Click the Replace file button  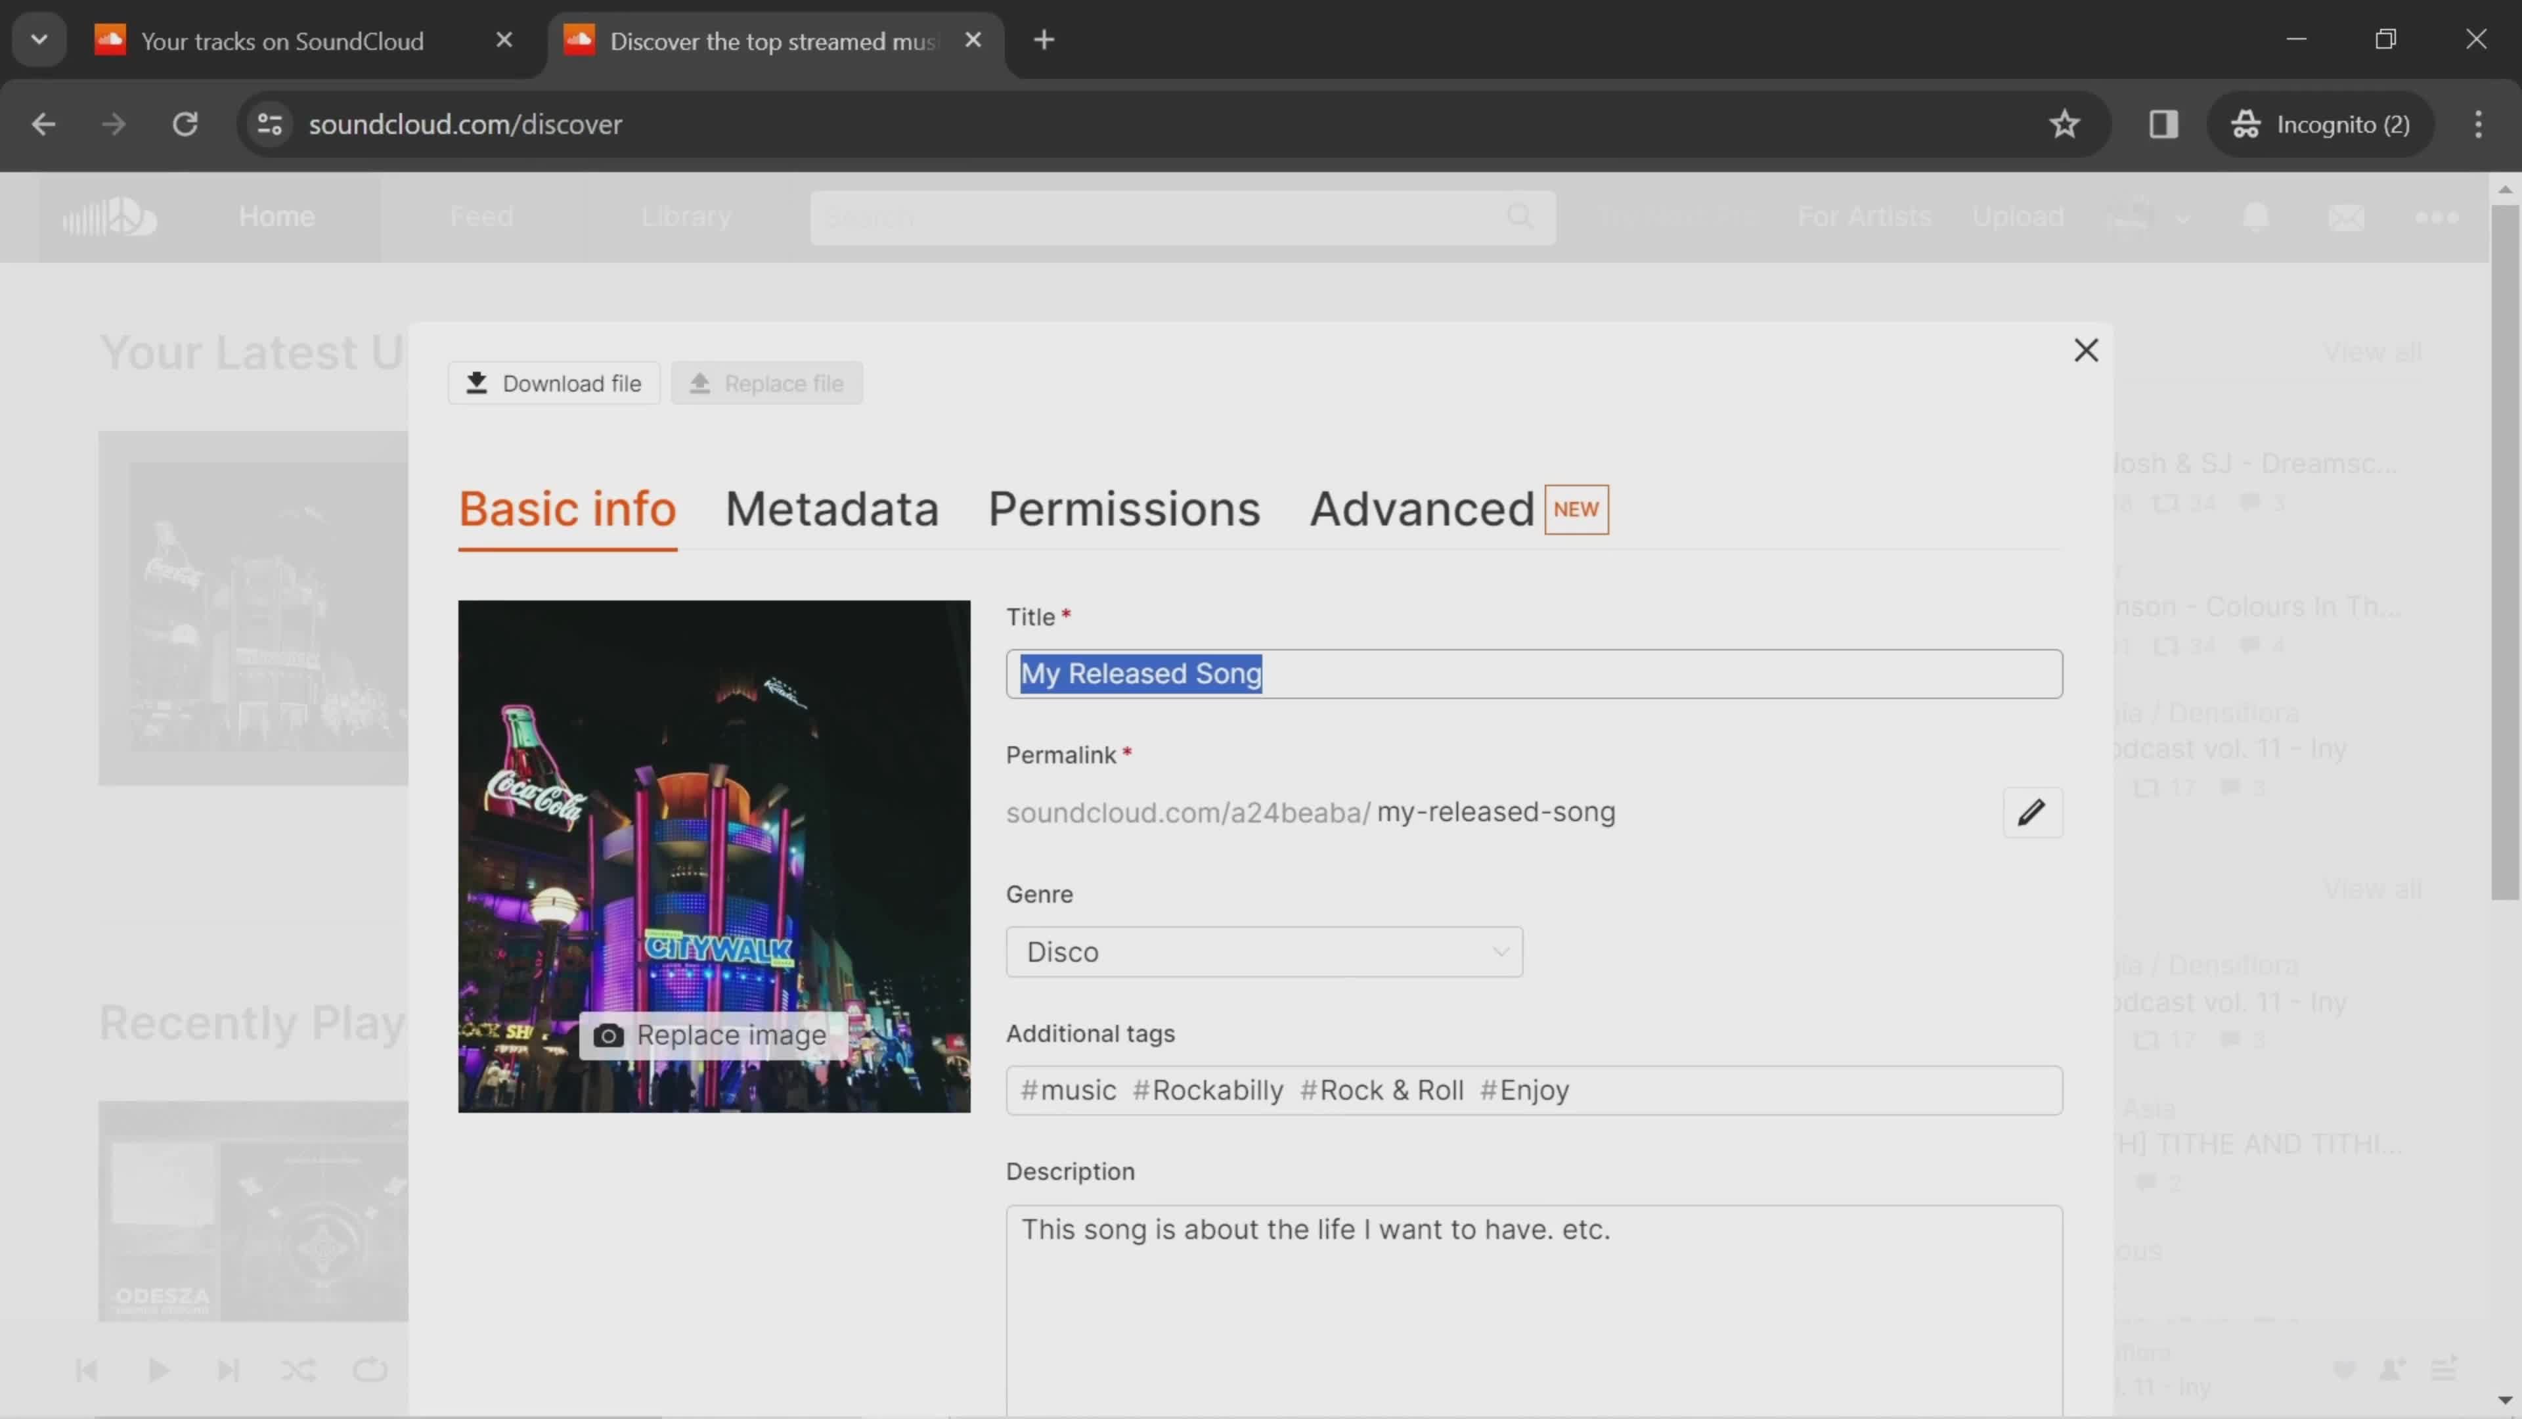tap(769, 383)
